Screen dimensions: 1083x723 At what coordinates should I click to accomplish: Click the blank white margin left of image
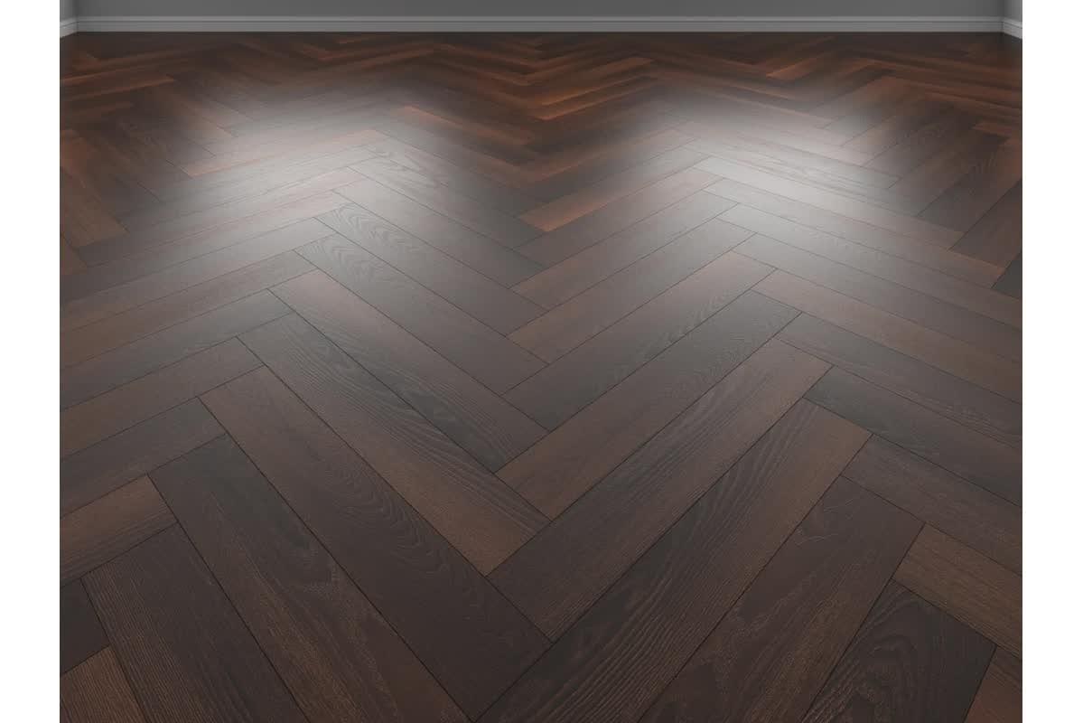click(x=30, y=361)
